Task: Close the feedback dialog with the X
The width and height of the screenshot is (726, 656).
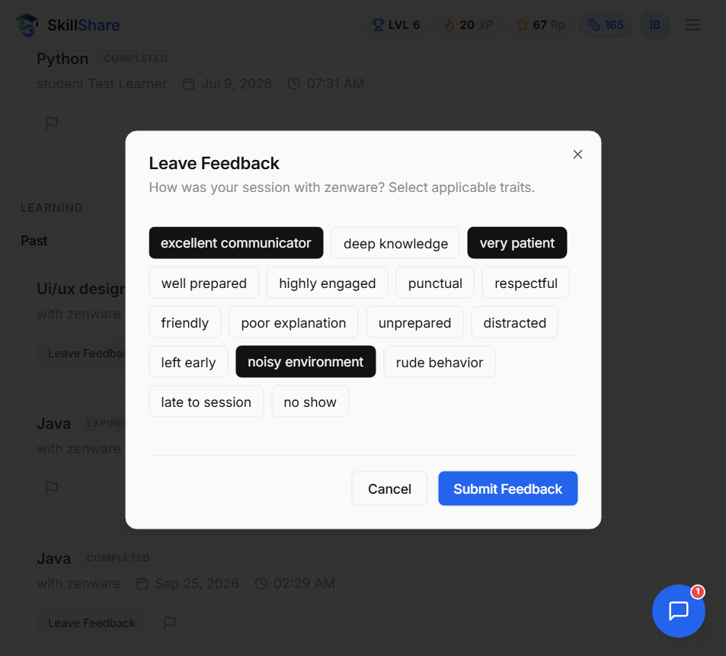Action: [x=577, y=154]
